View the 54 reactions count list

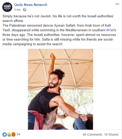(x=18, y=134)
